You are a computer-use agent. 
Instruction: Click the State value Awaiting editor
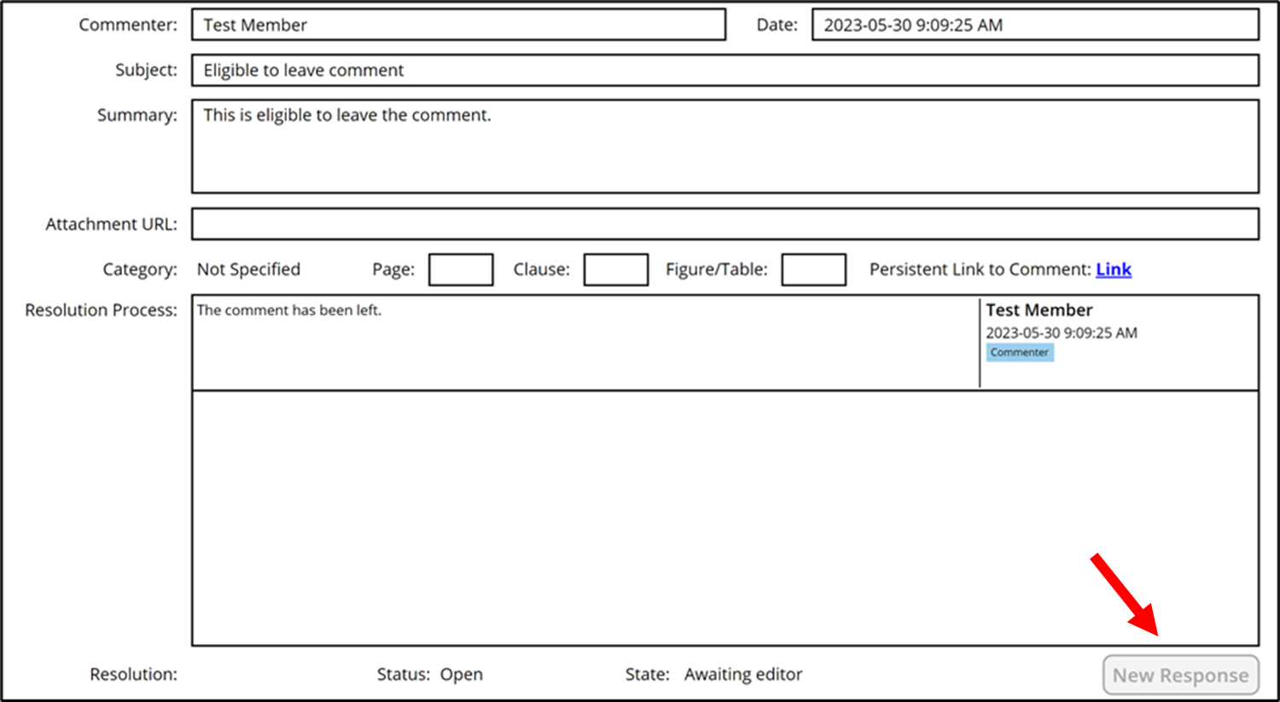(742, 675)
